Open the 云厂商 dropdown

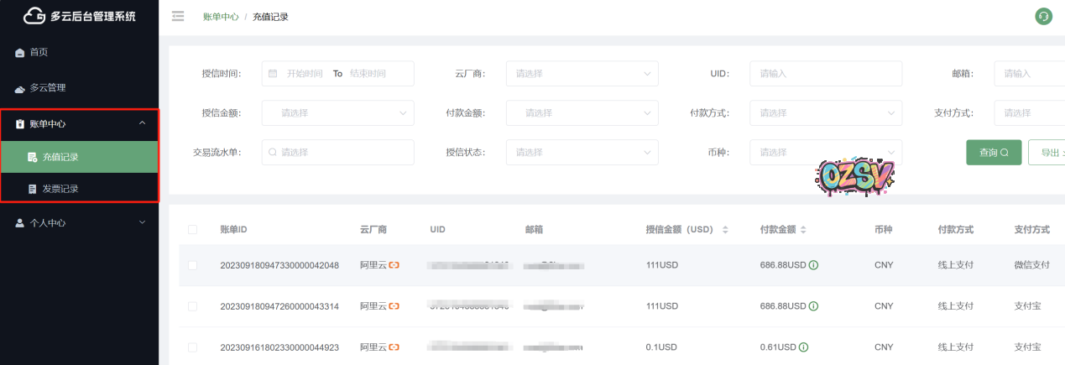[x=582, y=74]
